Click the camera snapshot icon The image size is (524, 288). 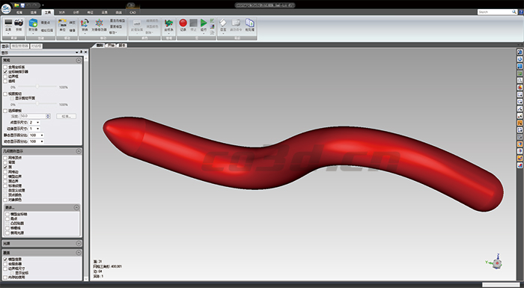[19, 22]
